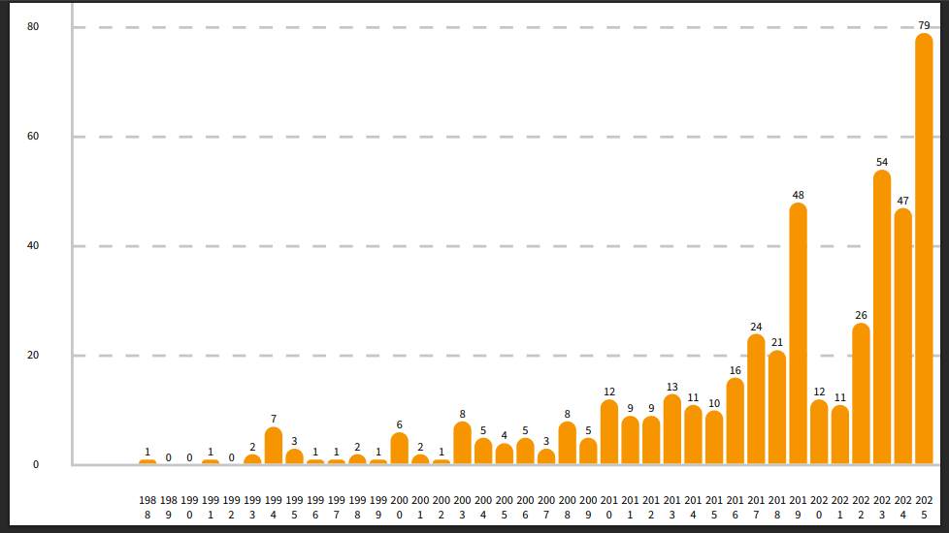Click the 2019 bar showing 48
The width and height of the screenshot is (949, 533).
tap(798, 334)
